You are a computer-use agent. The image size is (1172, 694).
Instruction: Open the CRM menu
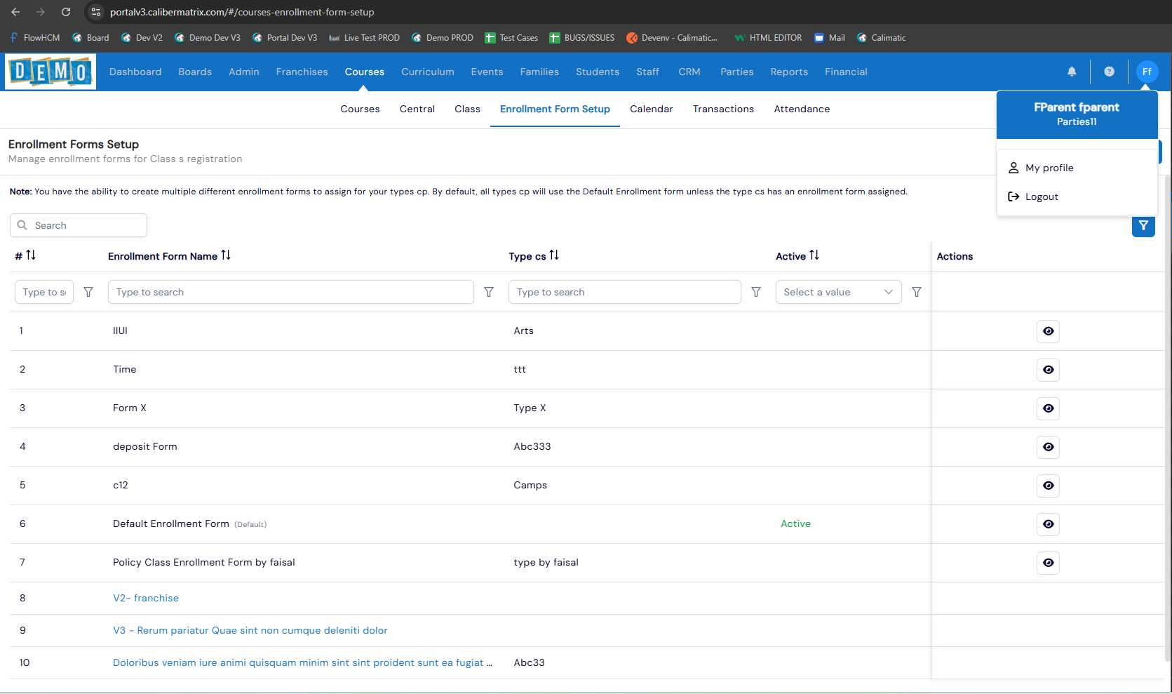(x=689, y=72)
